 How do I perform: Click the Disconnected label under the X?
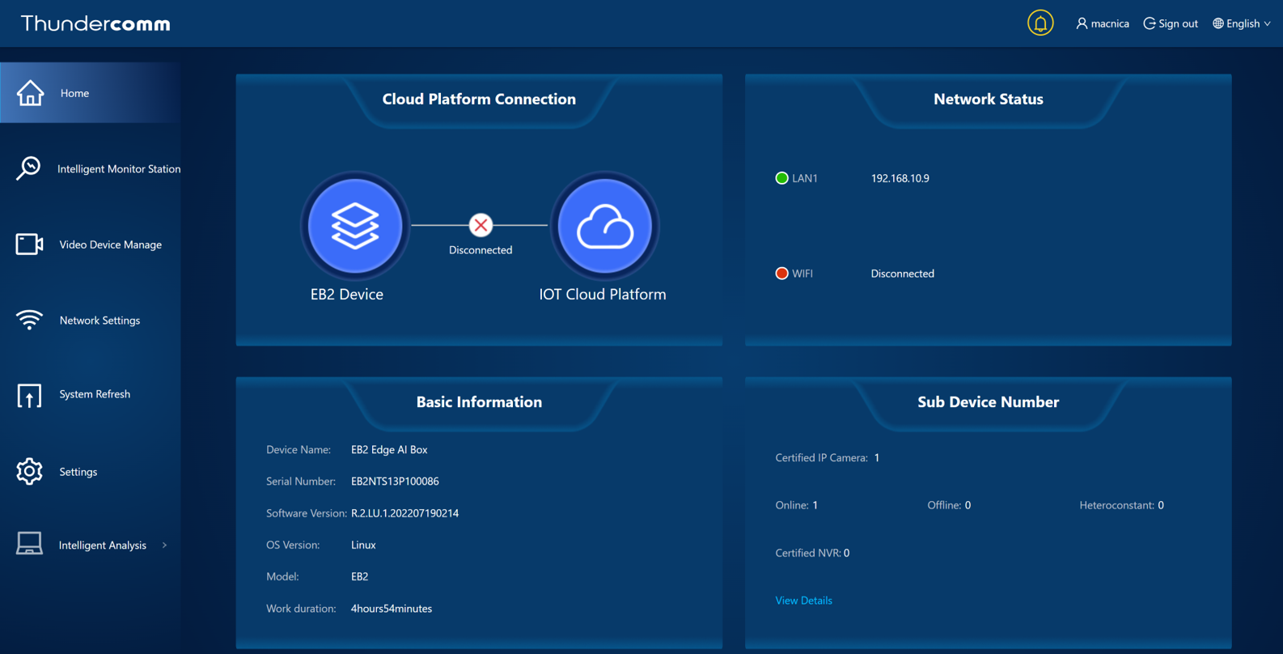[481, 250]
